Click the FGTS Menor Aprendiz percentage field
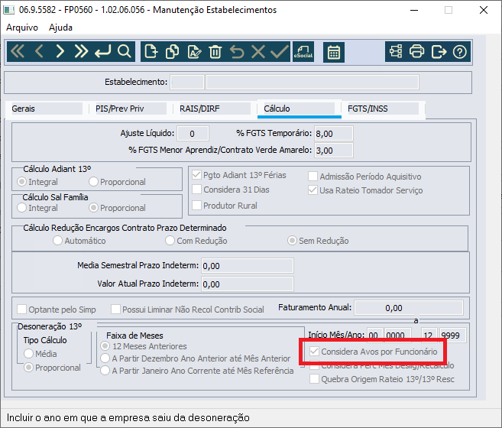The height and width of the screenshot is (428, 502). pyautogui.click(x=334, y=151)
